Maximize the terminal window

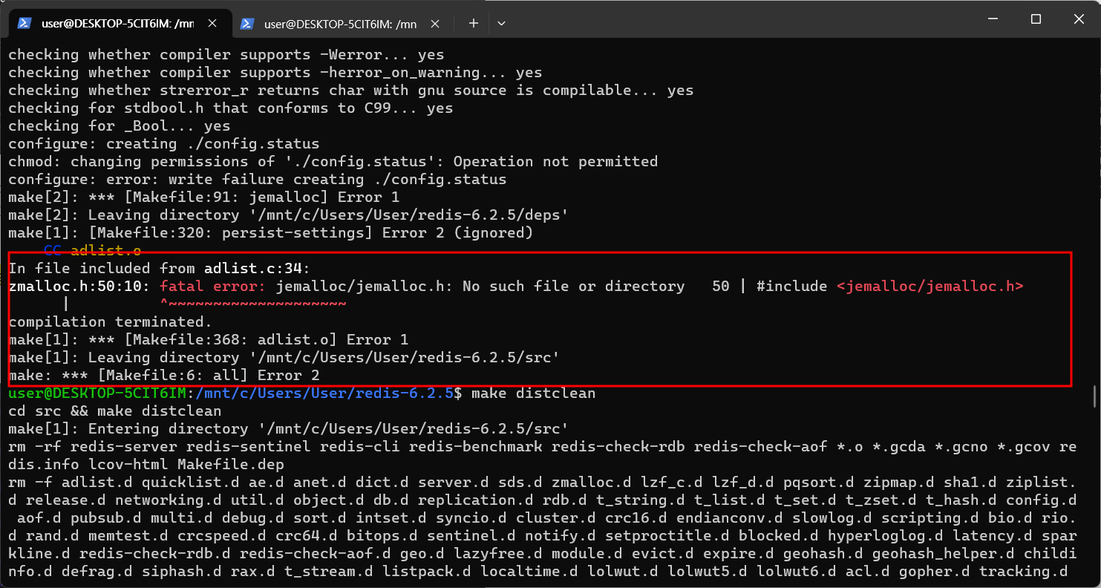point(1036,19)
